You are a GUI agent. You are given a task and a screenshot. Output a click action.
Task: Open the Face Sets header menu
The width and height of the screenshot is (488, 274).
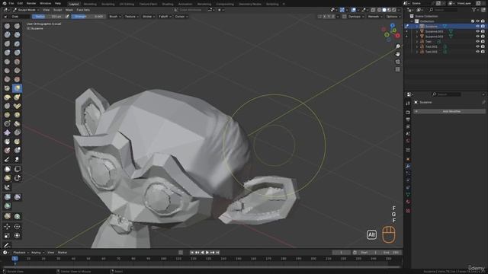click(83, 10)
